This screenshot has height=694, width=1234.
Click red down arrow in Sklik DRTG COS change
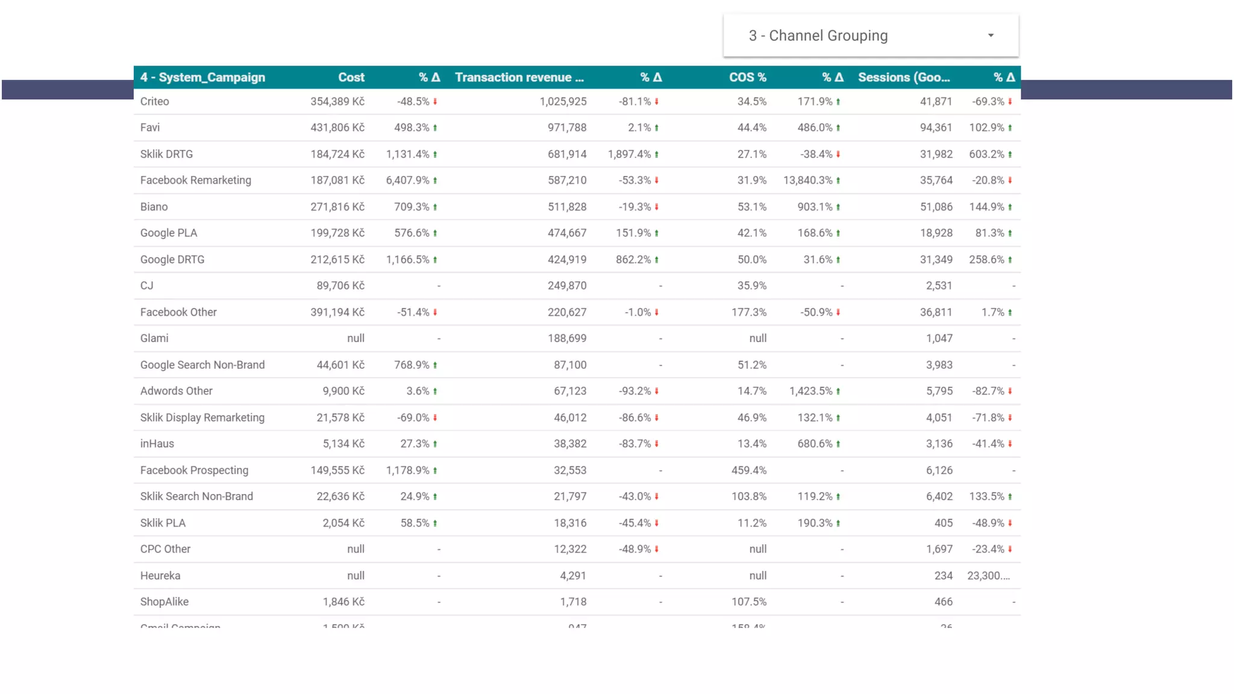(x=838, y=154)
